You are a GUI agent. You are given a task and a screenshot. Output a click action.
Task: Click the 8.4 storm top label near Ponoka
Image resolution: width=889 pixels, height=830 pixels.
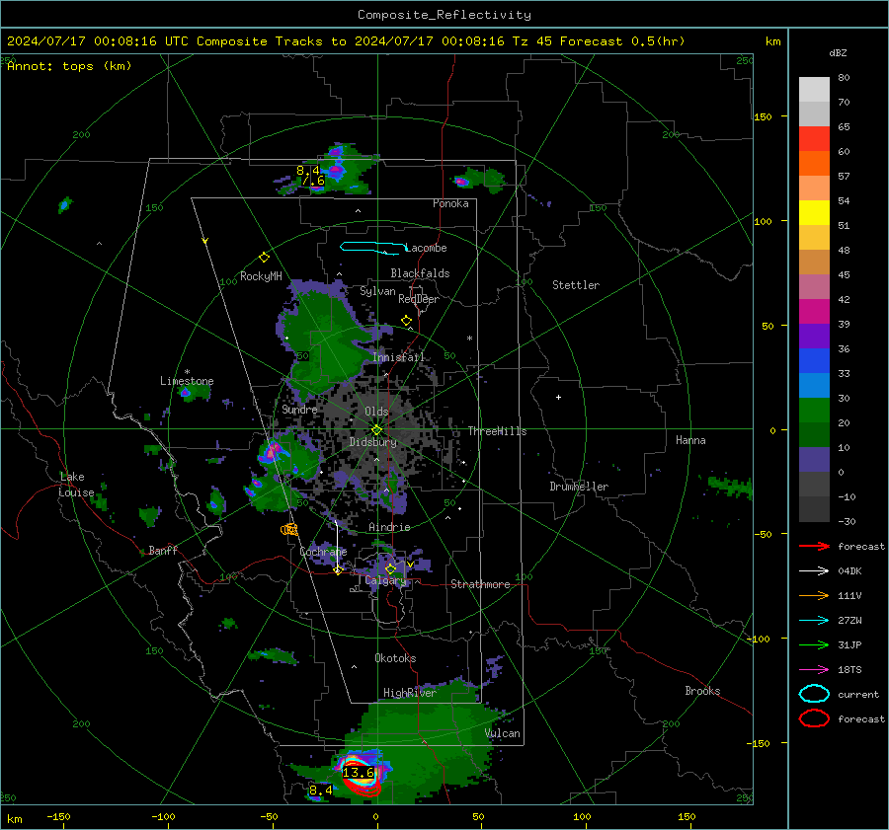tap(308, 171)
